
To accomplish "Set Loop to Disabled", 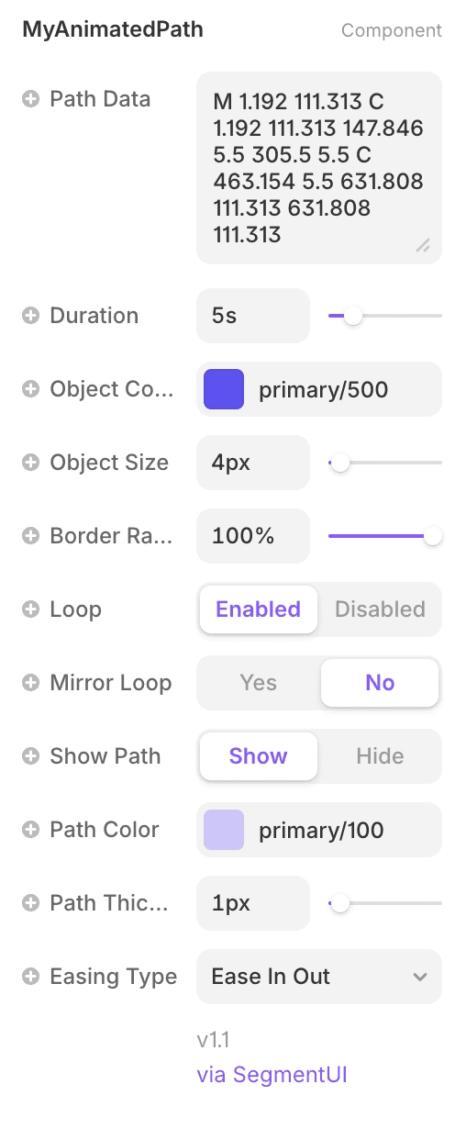I will coord(380,609).
